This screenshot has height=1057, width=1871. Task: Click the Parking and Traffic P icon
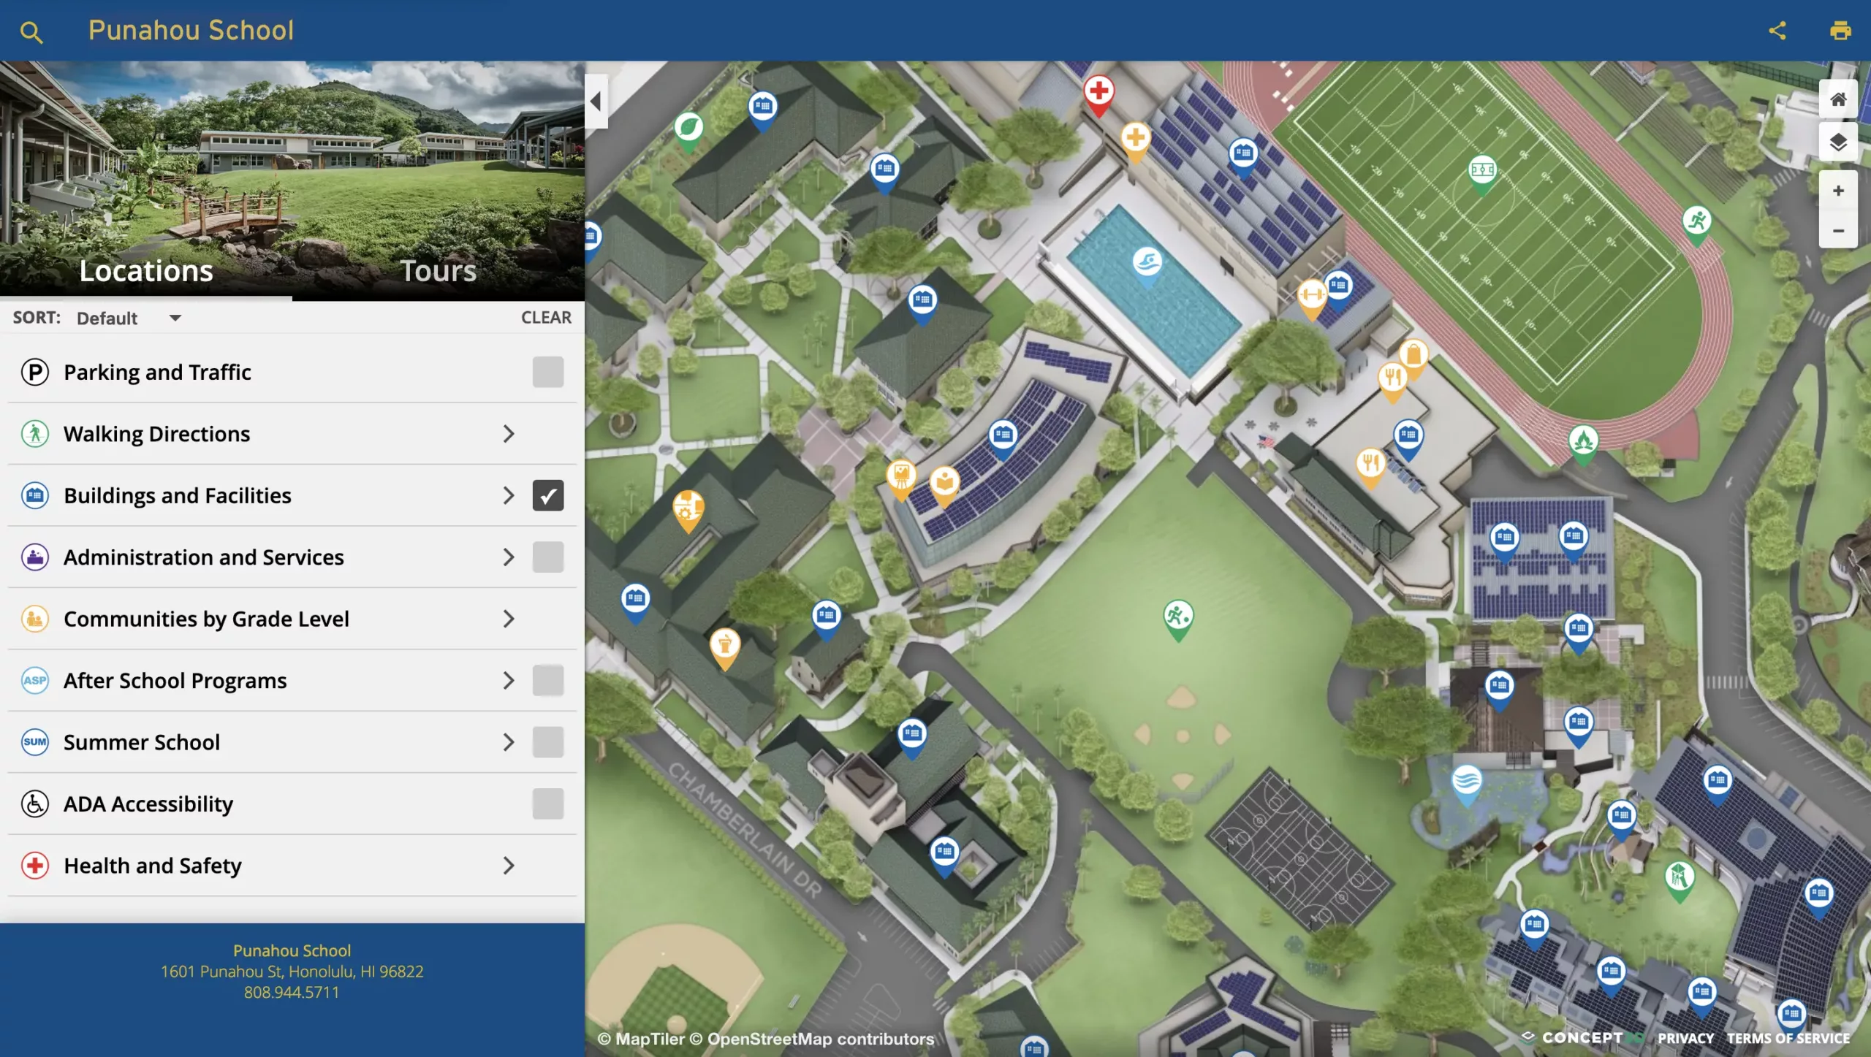click(34, 372)
